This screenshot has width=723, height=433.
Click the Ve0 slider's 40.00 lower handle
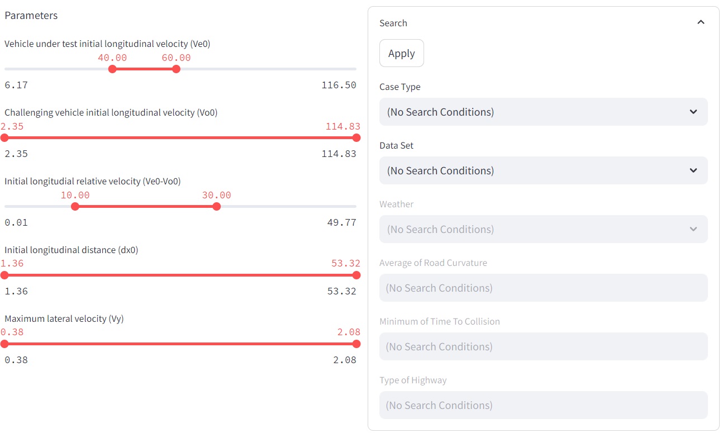point(112,69)
